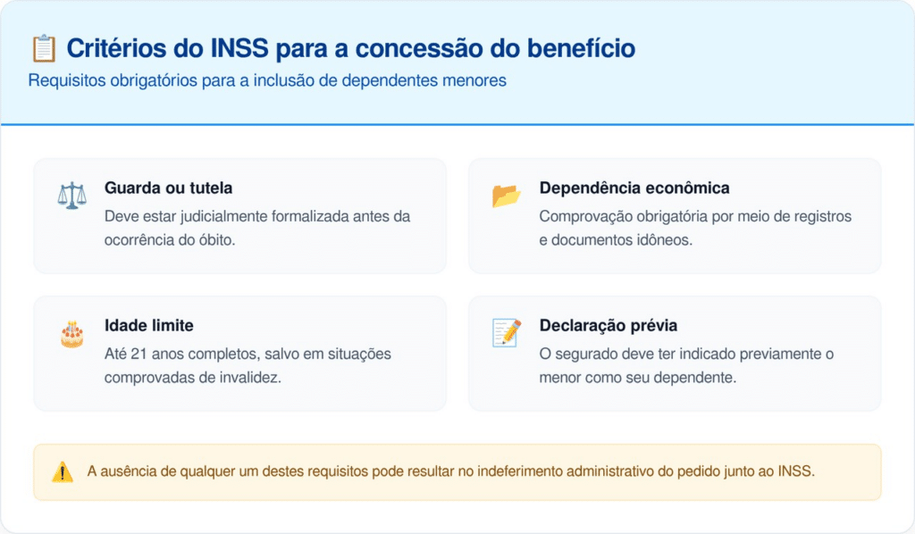915x534 pixels.
Task: Click the scales of justice icon
Action: [71, 196]
